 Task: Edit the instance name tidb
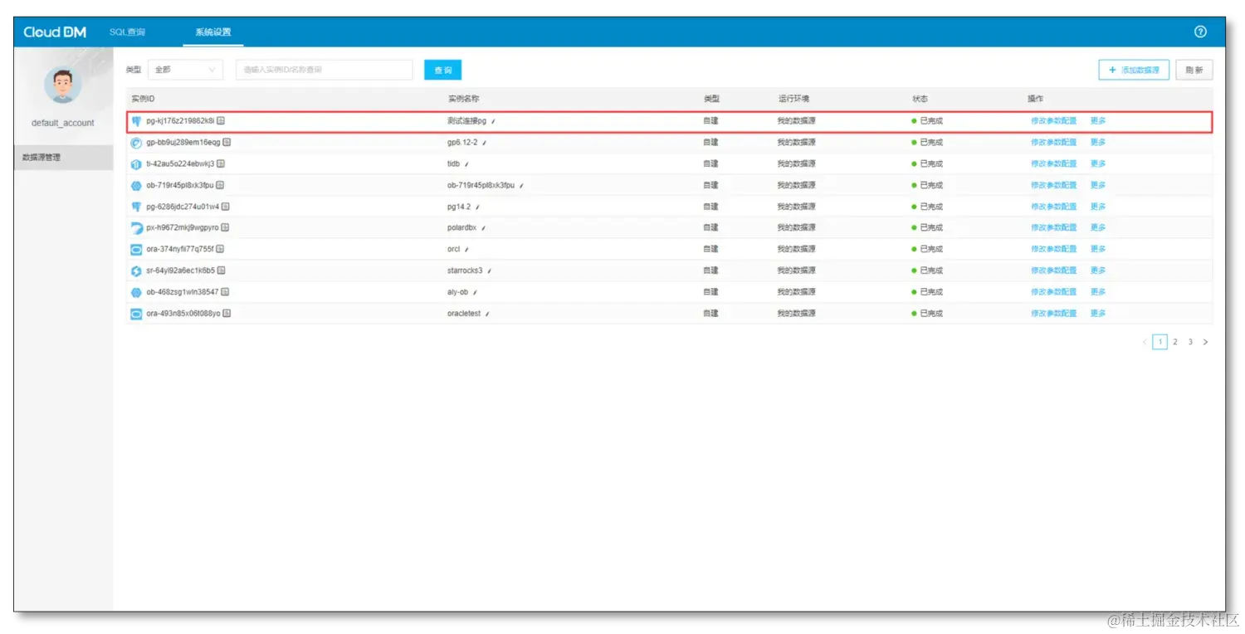point(466,165)
